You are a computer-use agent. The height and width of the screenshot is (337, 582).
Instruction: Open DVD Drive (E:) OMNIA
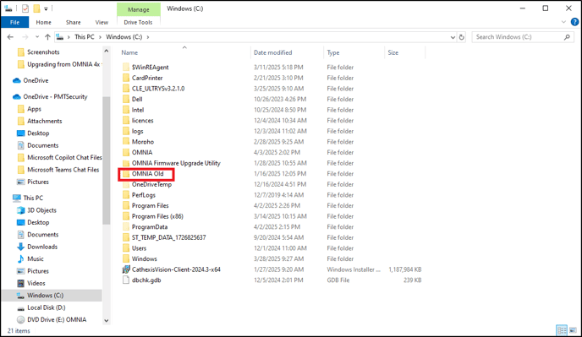[x=57, y=319]
